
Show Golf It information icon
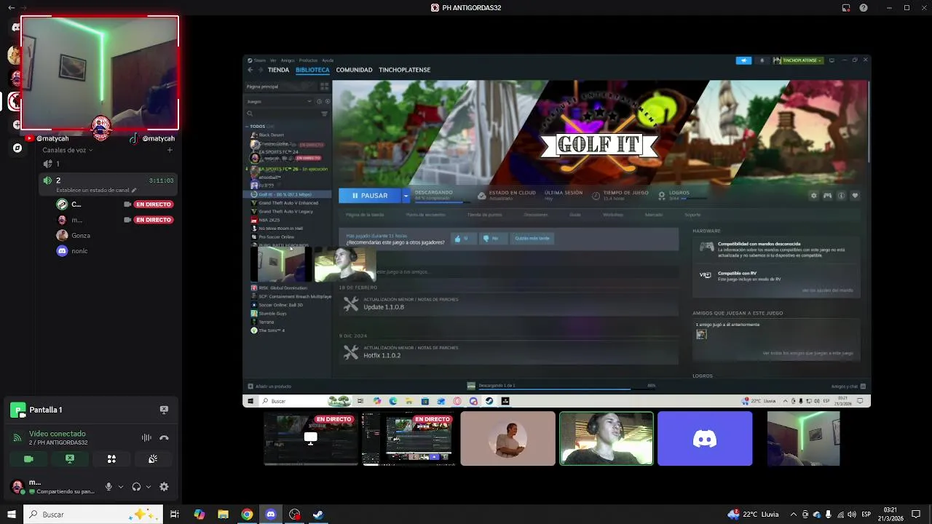841,195
